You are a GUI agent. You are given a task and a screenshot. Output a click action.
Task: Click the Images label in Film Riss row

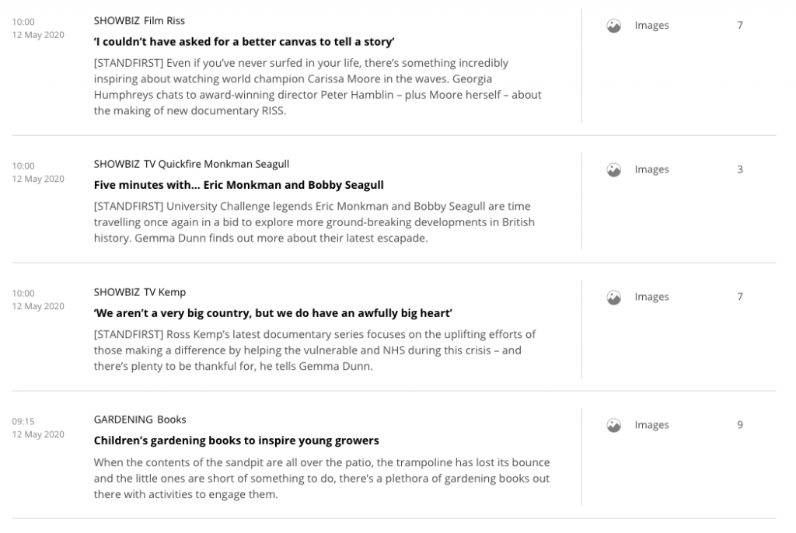[651, 26]
